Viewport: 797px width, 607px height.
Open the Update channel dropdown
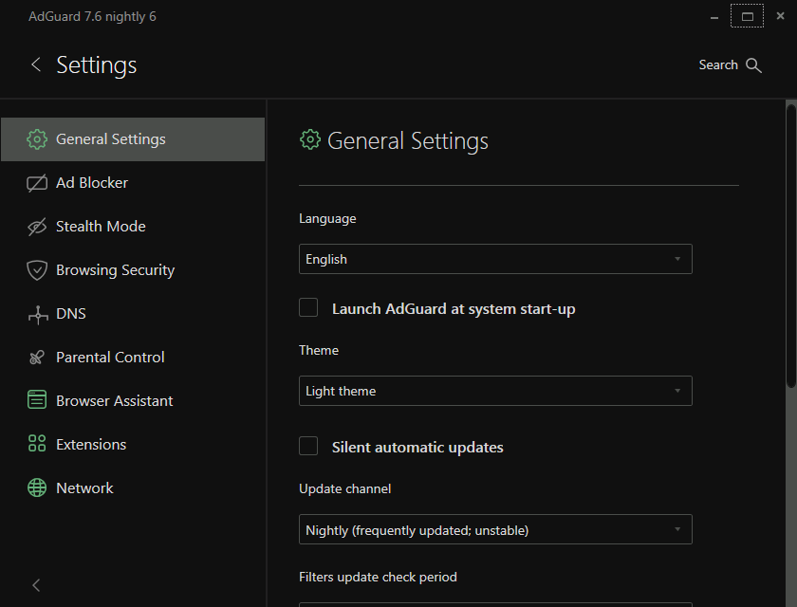(495, 529)
